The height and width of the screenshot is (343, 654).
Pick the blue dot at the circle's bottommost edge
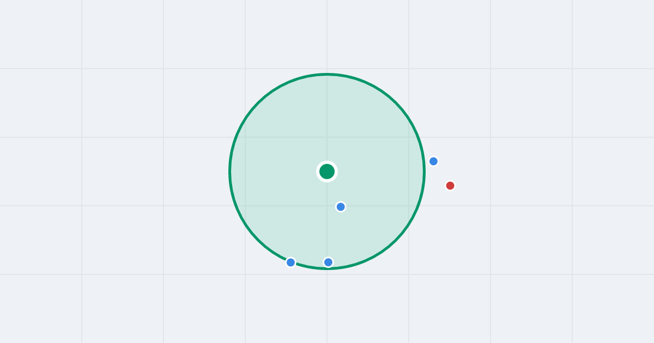pos(328,262)
